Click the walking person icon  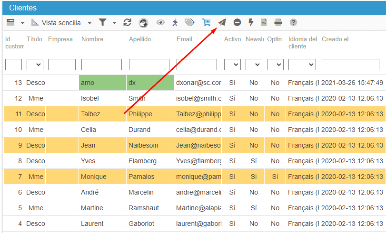pos(175,23)
